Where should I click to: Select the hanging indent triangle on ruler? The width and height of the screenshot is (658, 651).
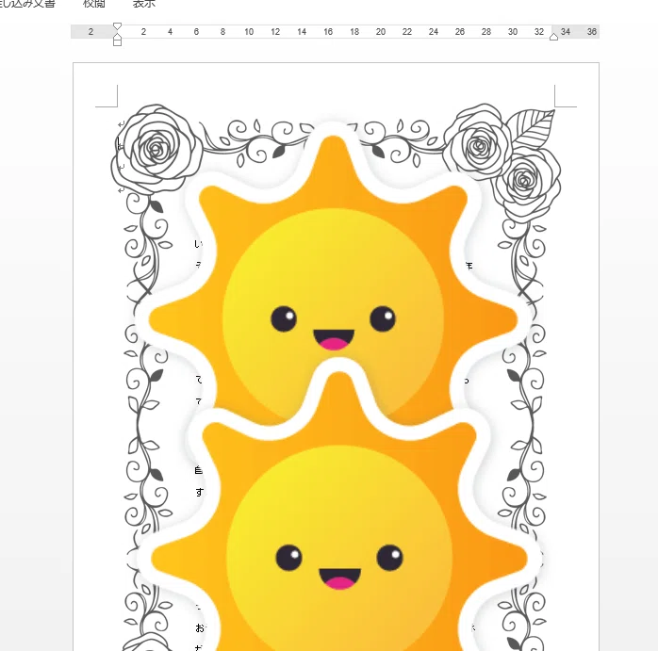(x=118, y=37)
